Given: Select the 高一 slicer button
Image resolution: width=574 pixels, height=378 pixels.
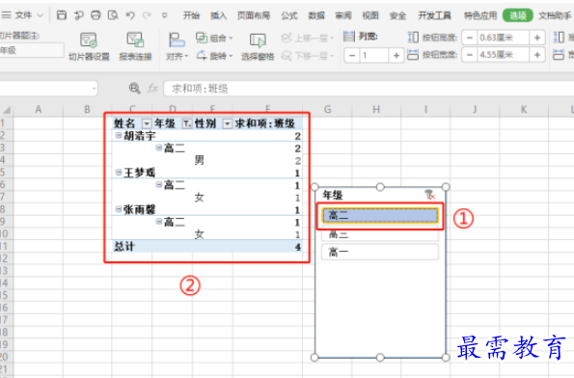Looking at the screenshot, I should click(380, 252).
